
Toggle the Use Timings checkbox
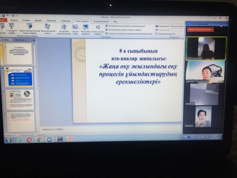107,30
